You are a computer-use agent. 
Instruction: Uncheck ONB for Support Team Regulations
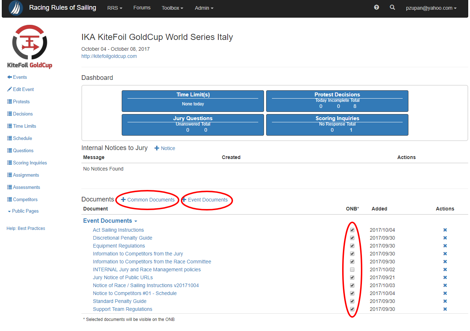click(352, 309)
